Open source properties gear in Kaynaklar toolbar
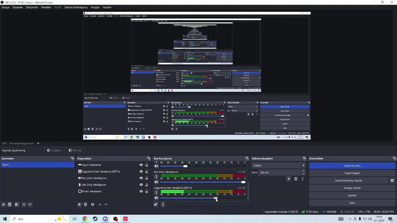The image size is (397, 223). (92, 204)
